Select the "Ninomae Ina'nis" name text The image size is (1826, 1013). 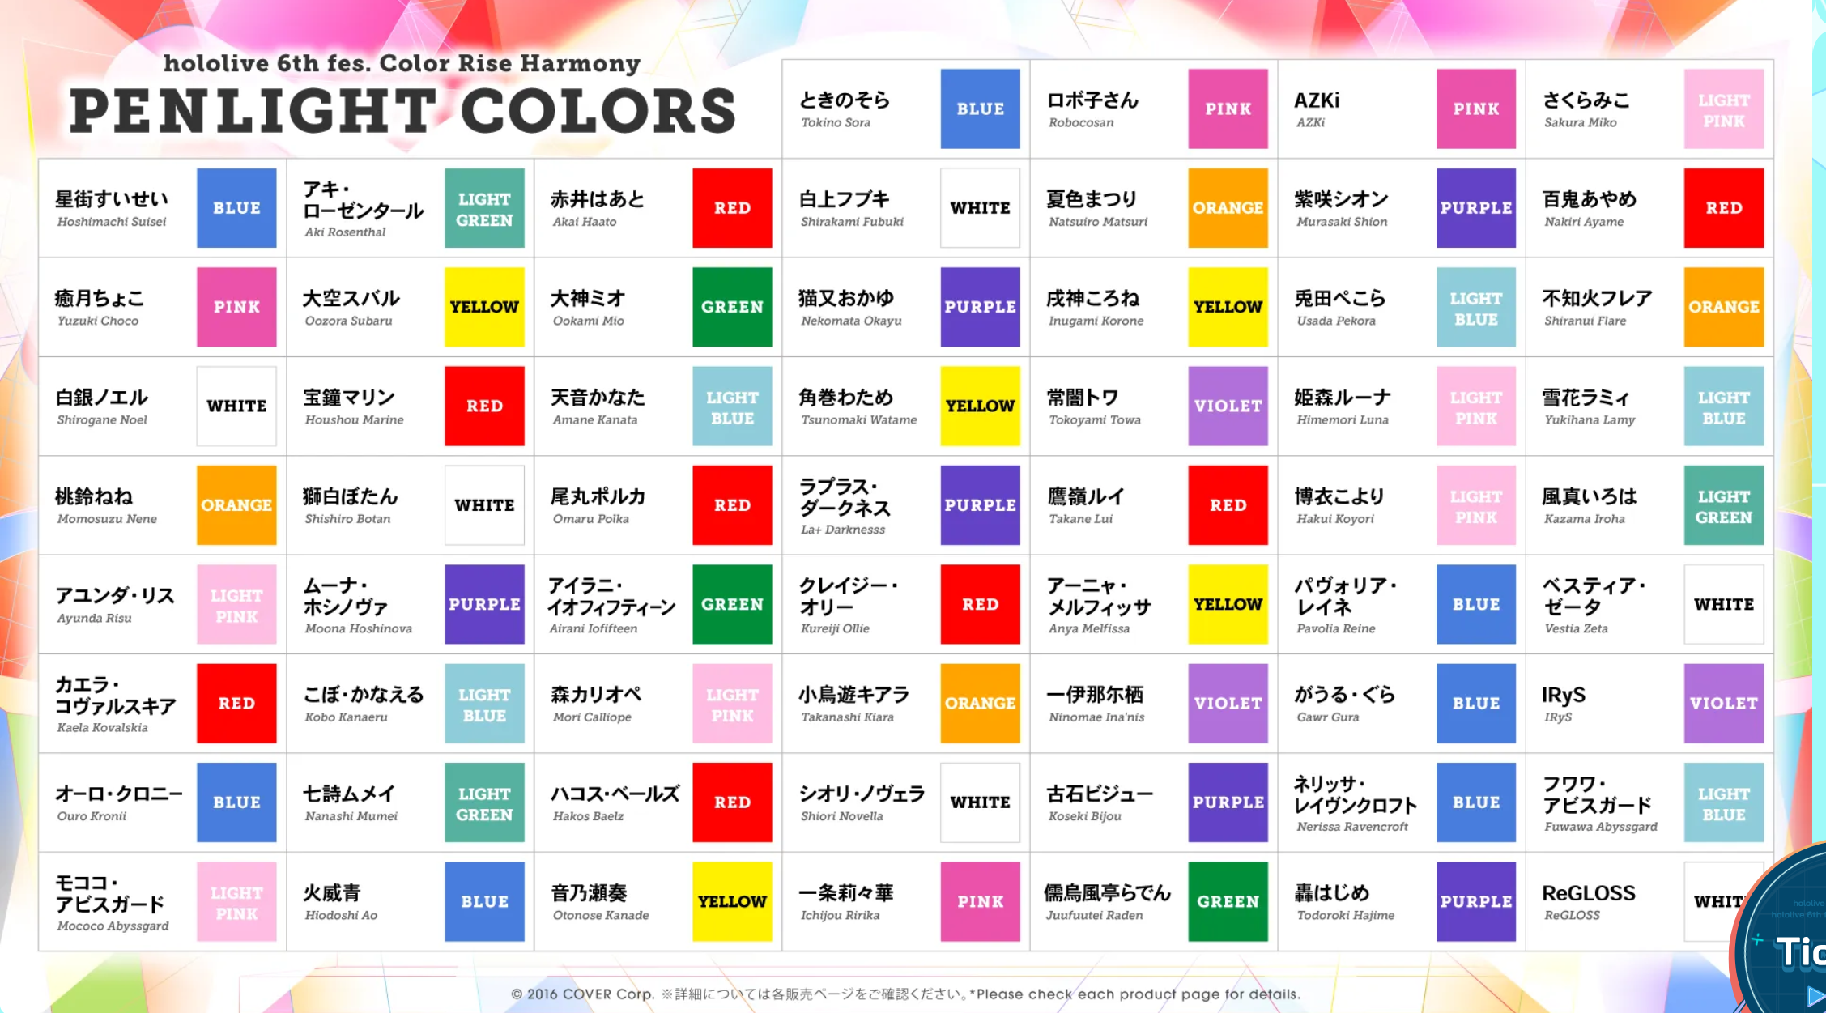(x=1096, y=717)
